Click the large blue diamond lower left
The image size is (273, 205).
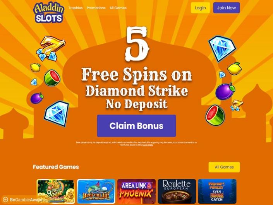pyautogui.click(x=56, y=113)
